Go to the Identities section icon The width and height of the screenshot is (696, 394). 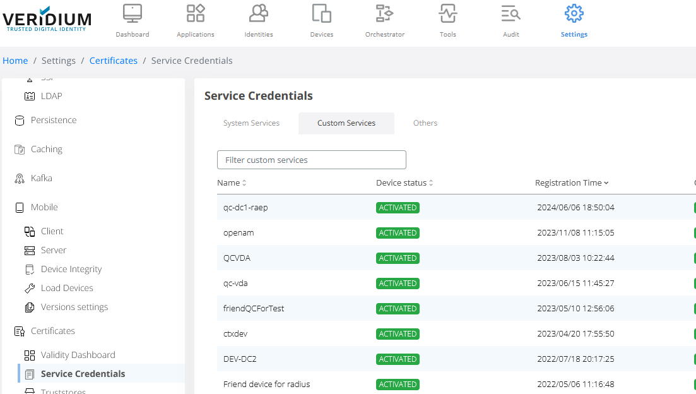coord(259,13)
